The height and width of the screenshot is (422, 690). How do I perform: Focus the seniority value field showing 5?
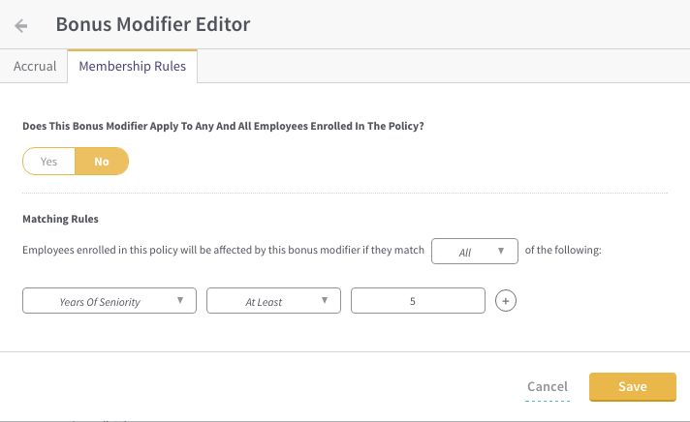pyautogui.click(x=418, y=301)
